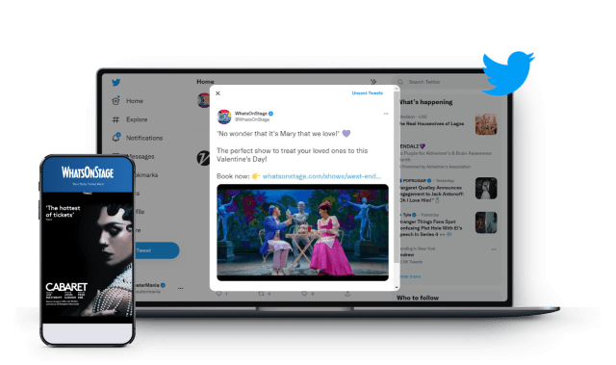Click the WhatsOnStage account name

pos(251,114)
